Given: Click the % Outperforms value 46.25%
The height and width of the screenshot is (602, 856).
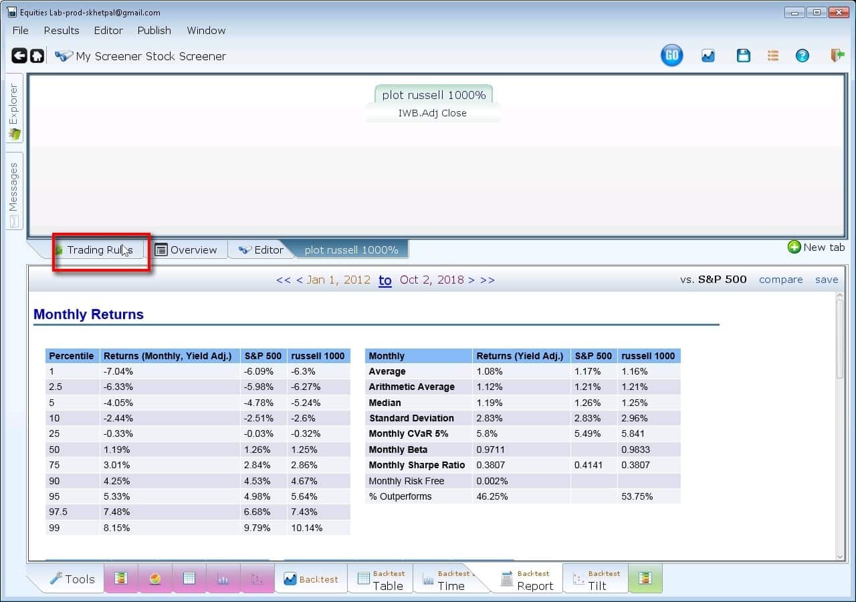Looking at the screenshot, I should (522, 496).
